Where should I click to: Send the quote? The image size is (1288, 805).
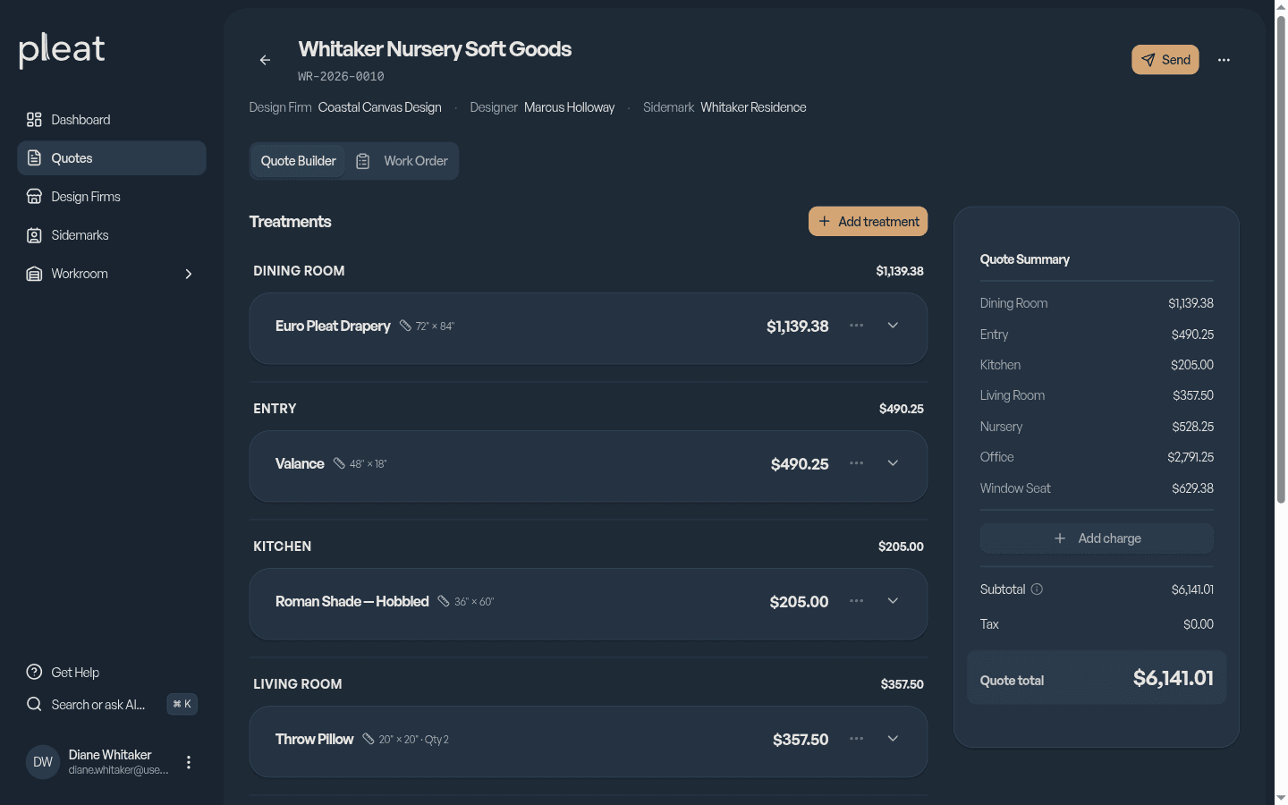[1165, 60]
